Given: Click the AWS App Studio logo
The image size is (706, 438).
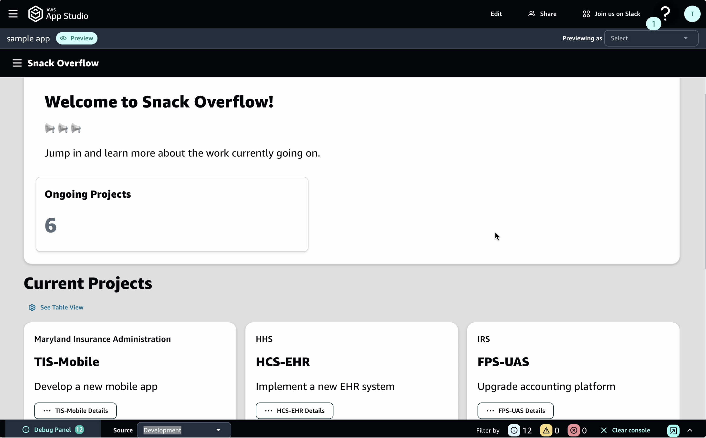Looking at the screenshot, I should pyautogui.click(x=58, y=14).
